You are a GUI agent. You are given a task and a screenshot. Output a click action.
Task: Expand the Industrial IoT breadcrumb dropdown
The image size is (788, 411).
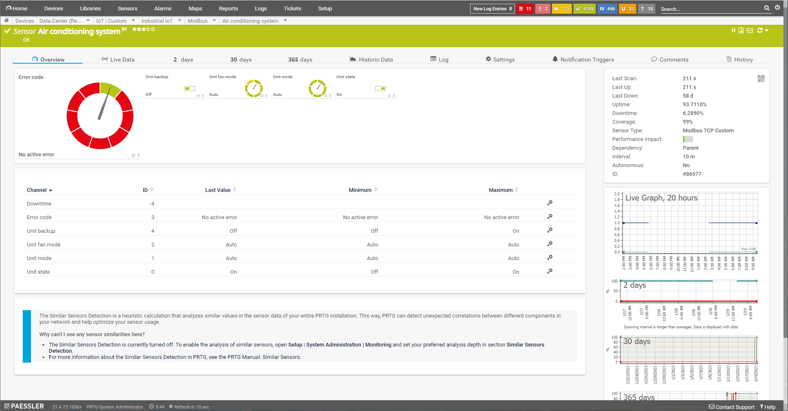pyautogui.click(x=179, y=20)
